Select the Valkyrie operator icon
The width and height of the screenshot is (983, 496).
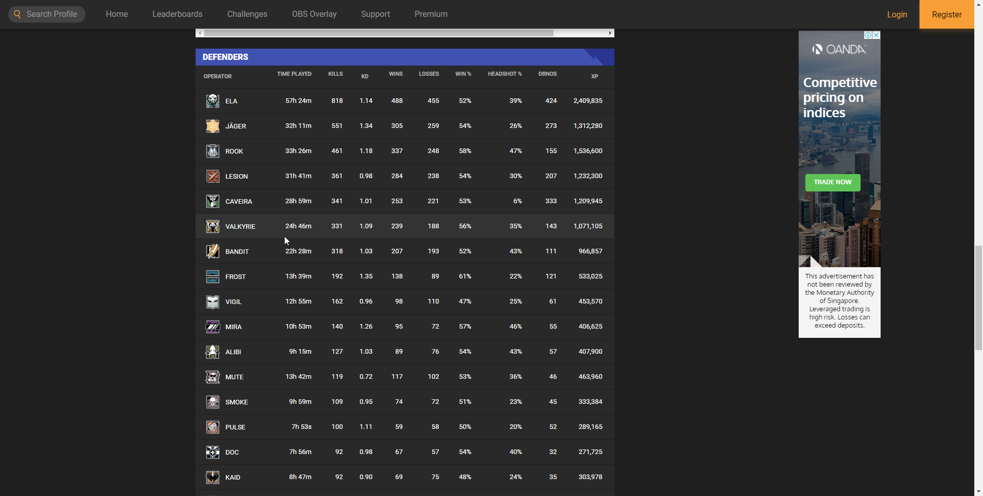[x=212, y=226]
